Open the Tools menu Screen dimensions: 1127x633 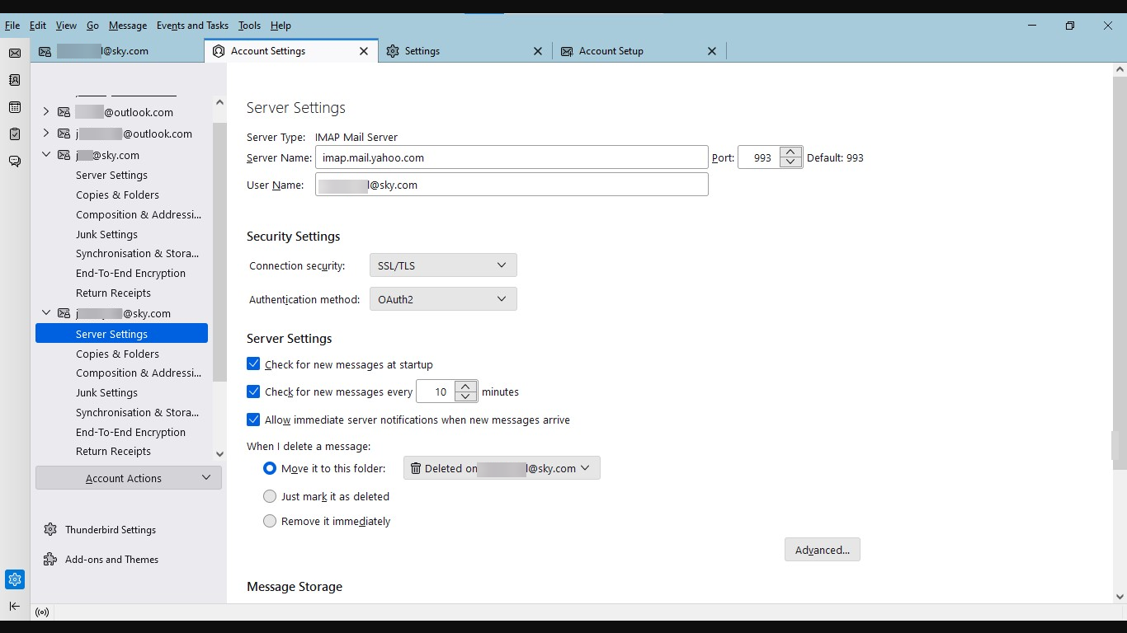249,26
